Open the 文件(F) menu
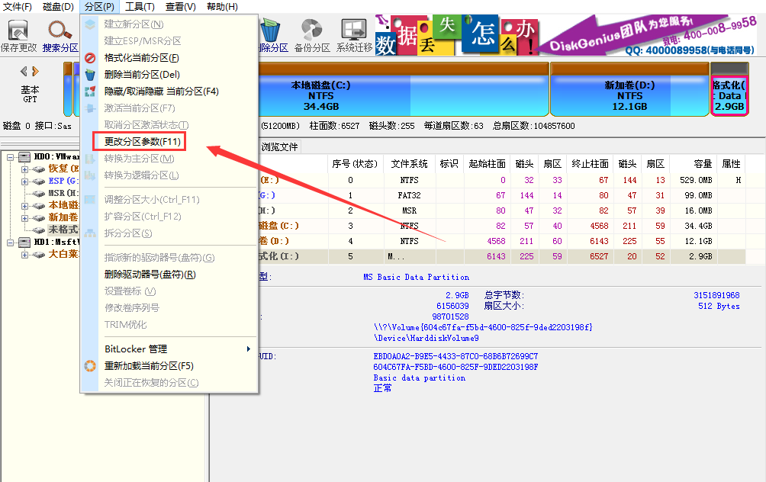Image resolution: width=766 pixels, height=482 pixels. 18,7
